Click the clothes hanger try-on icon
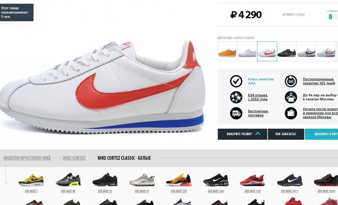 tap(291, 97)
